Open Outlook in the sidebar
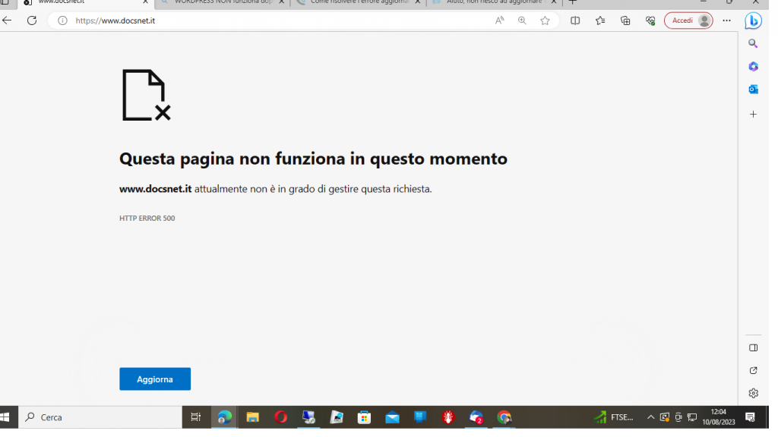Viewport: 778px width, 437px height. tap(753, 90)
